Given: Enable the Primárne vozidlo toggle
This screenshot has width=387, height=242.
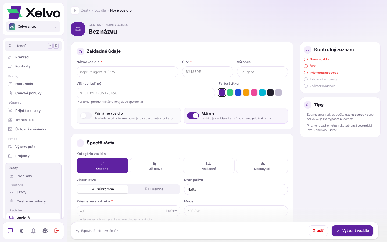Looking at the screenshot, I should coord(86,116).
